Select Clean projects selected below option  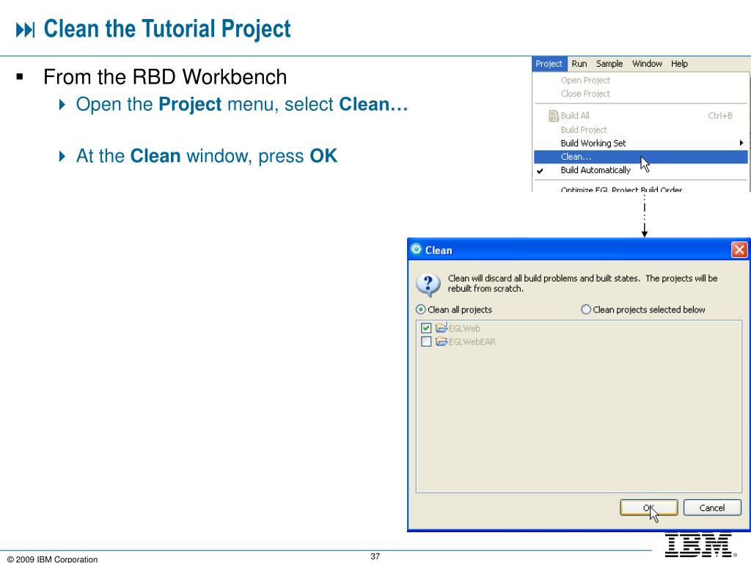tap(586, 310)
